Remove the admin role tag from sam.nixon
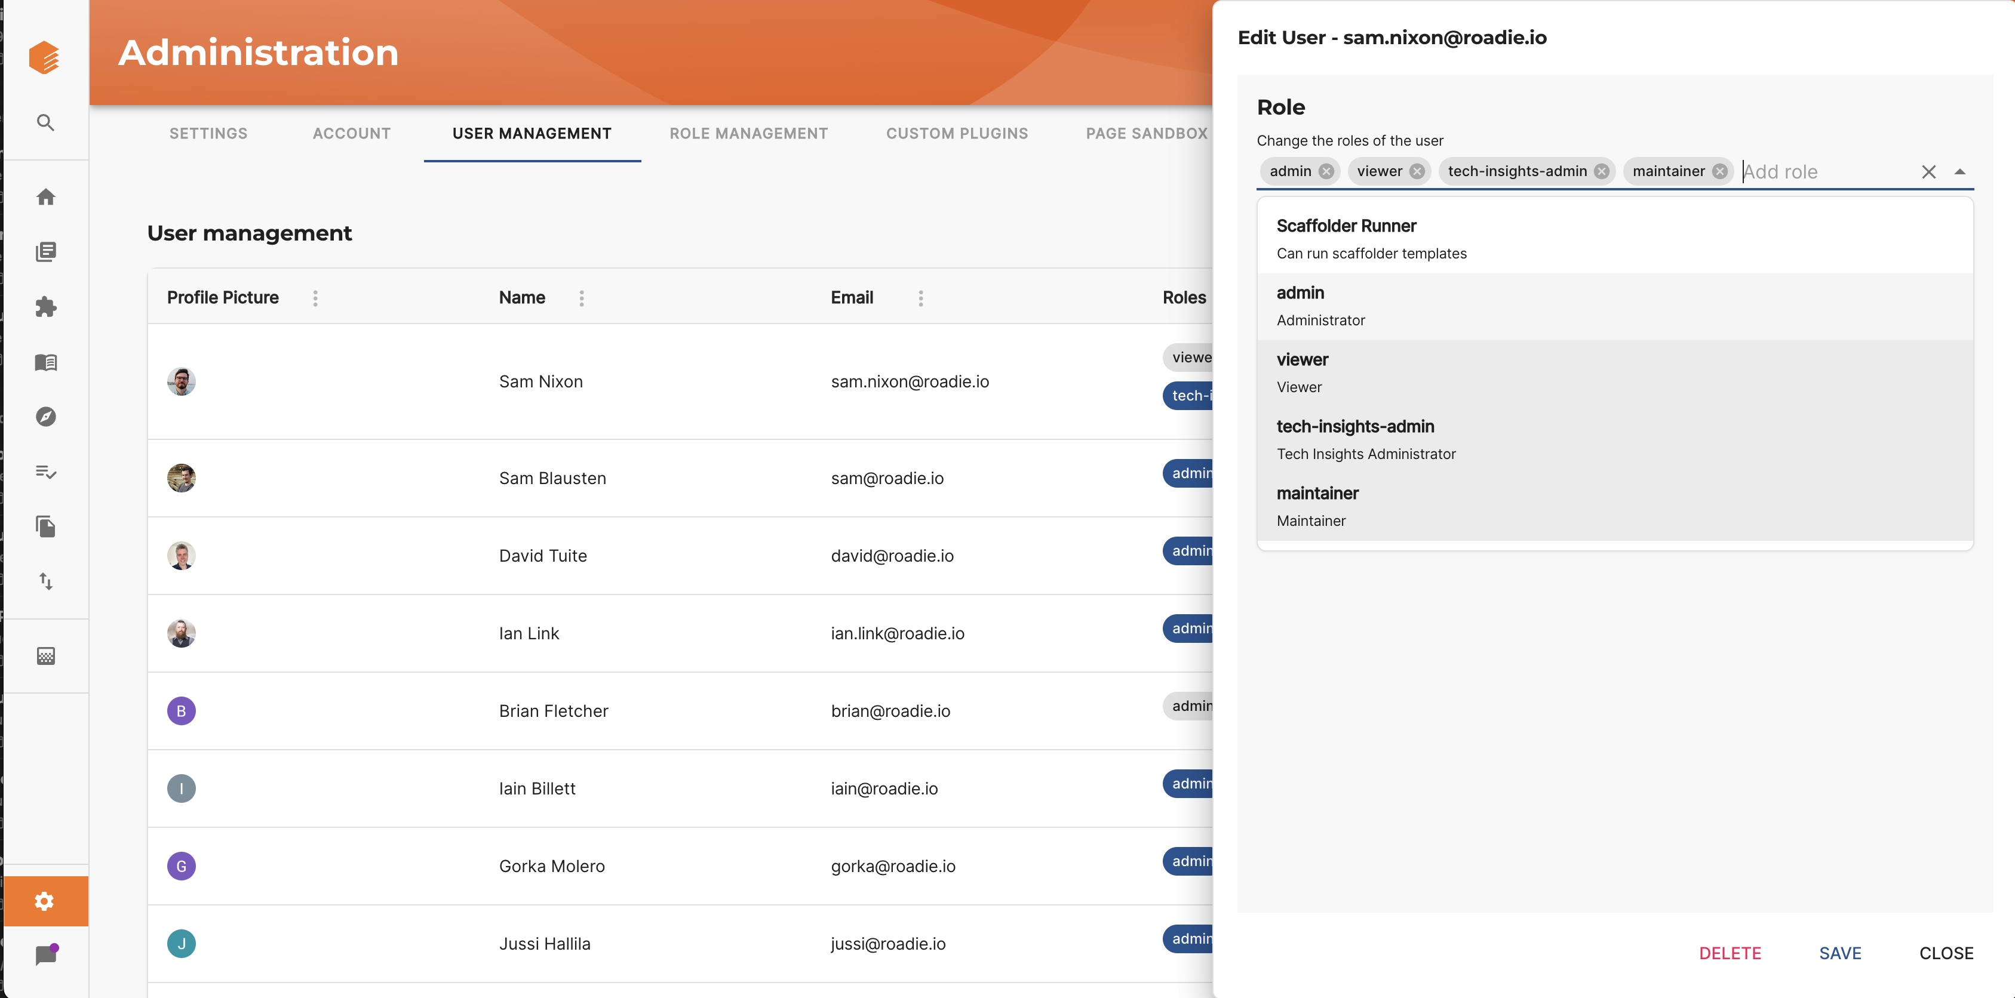Image resolution: width=2015 pixels, height=998 pixels. 1328,171
